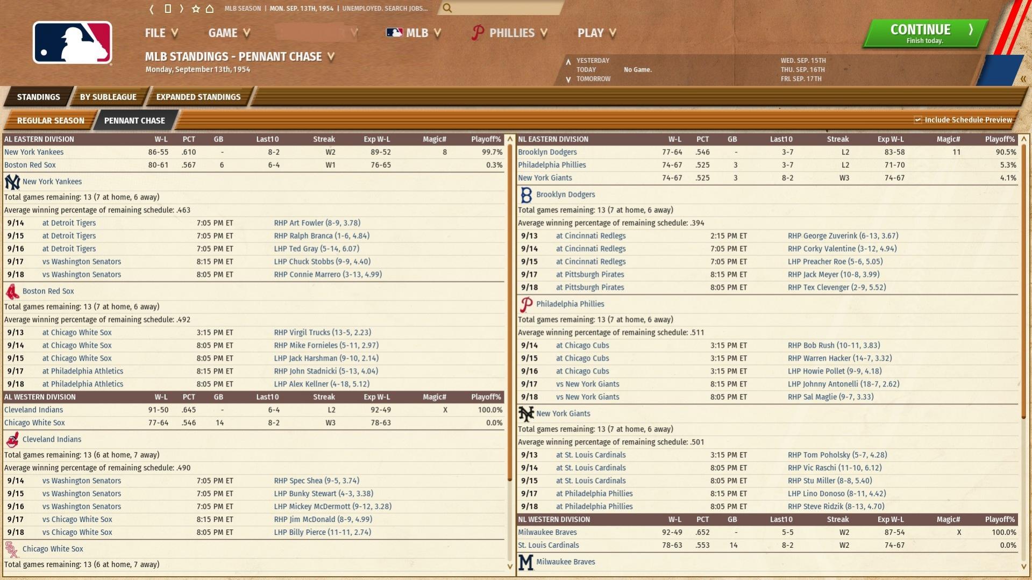Viewport: 1032px width, 580px height.
Task: Click left panel scrollbar up arrow
Action: (510, 139)
